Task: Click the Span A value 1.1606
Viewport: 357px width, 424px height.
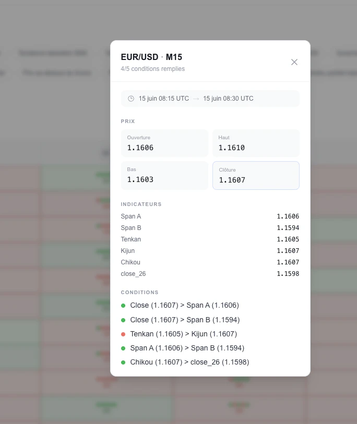Action: [288, 216]
